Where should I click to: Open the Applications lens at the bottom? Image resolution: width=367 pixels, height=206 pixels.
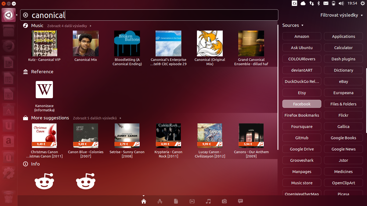point(160,201)
